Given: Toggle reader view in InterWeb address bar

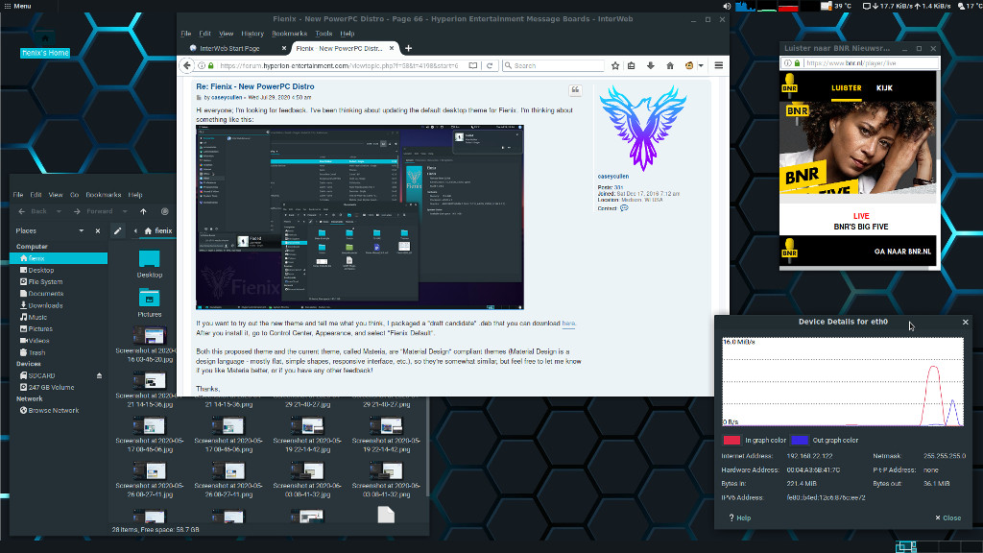Looking at the screenshot, I should 472,65.
